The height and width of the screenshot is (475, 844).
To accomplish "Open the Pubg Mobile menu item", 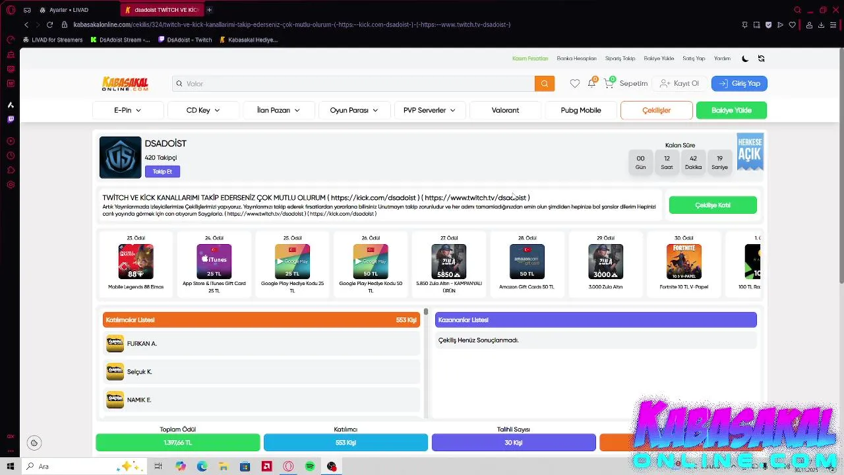I will click(581, 110).
